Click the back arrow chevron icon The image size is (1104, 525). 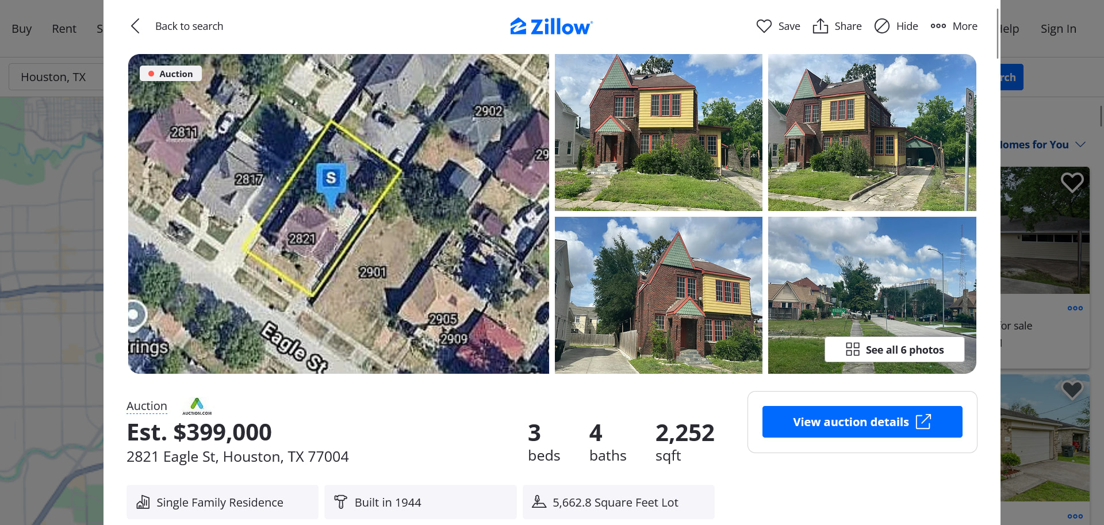click(135, 26)
